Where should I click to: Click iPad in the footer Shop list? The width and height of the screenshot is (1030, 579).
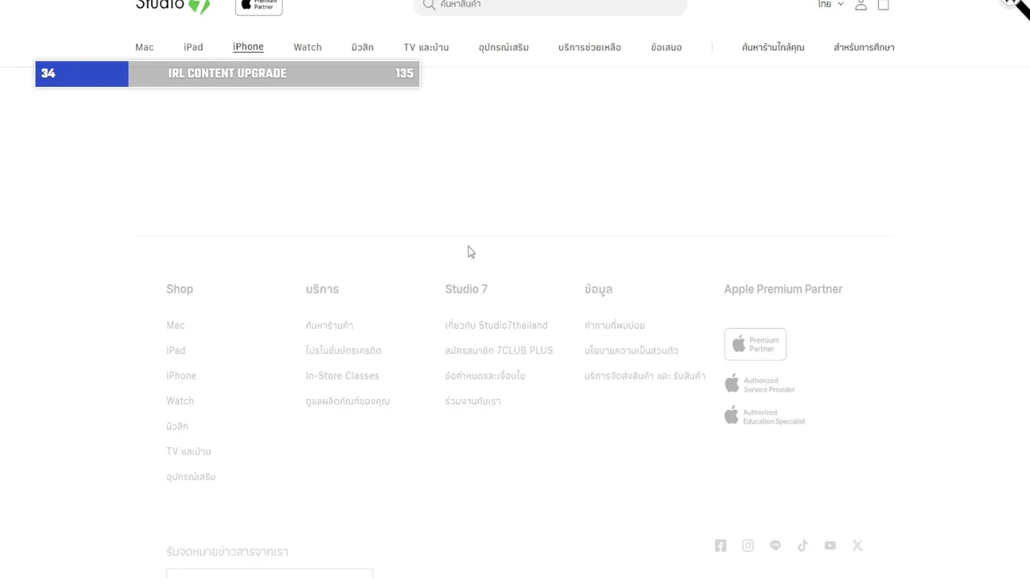point(175,351)
